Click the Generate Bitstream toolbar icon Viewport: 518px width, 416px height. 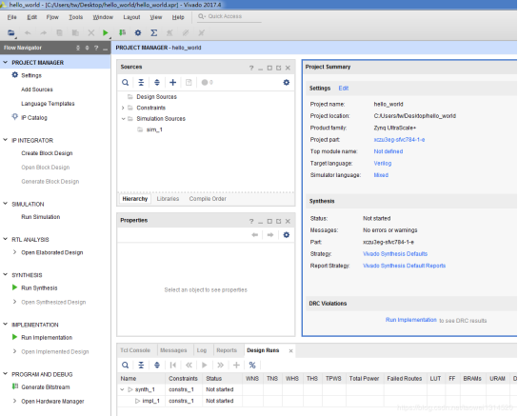(x=122, y=32)
